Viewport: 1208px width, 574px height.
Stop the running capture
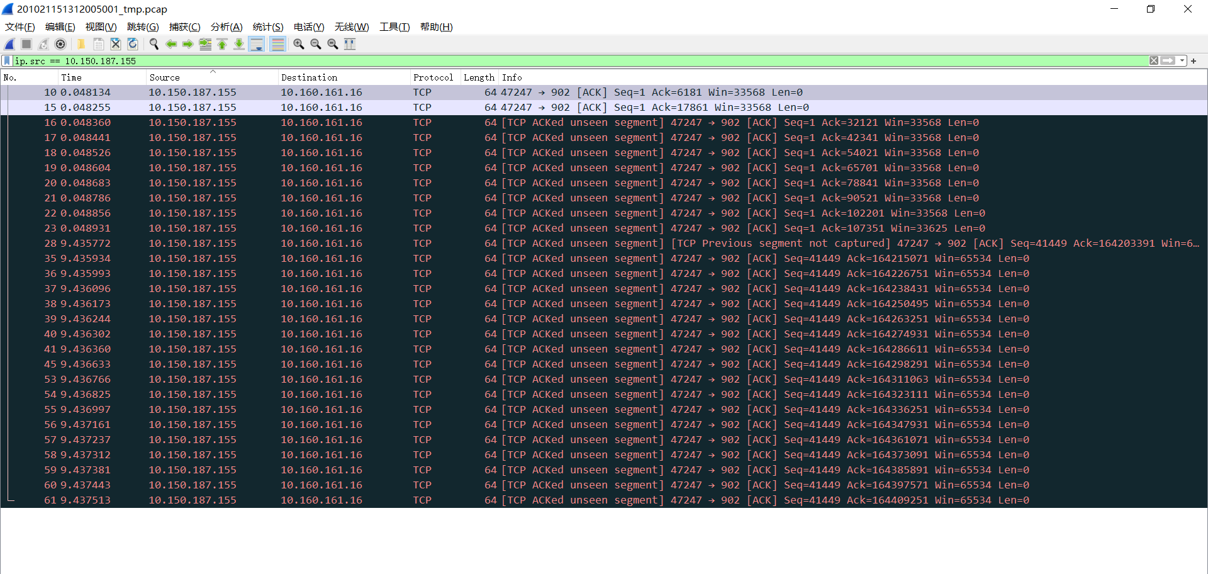pos(26,44)
